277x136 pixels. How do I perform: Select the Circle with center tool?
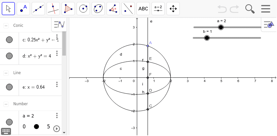[83, 9]
